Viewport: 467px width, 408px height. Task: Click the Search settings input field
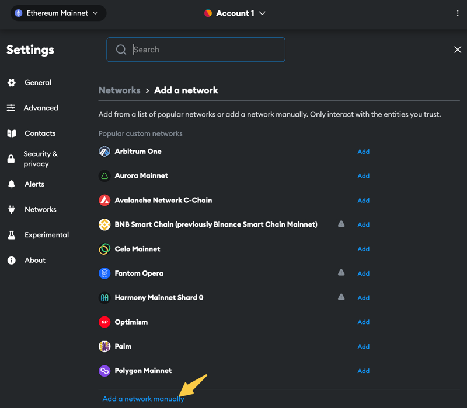pos(196,50)
